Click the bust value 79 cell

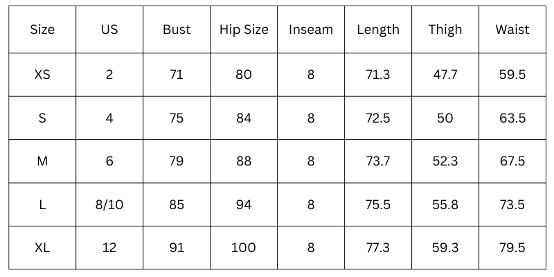[x=177, y=161]
